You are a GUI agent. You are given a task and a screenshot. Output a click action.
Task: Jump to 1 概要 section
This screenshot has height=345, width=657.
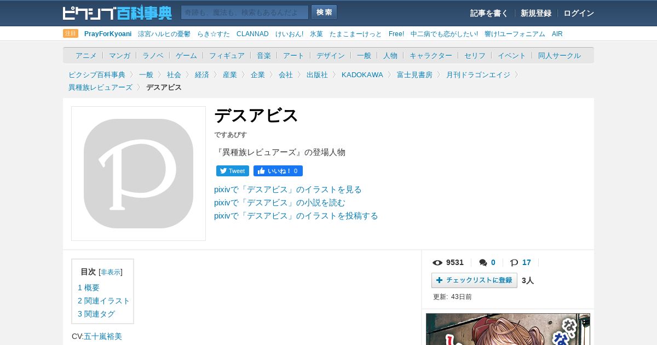(89, 287)
